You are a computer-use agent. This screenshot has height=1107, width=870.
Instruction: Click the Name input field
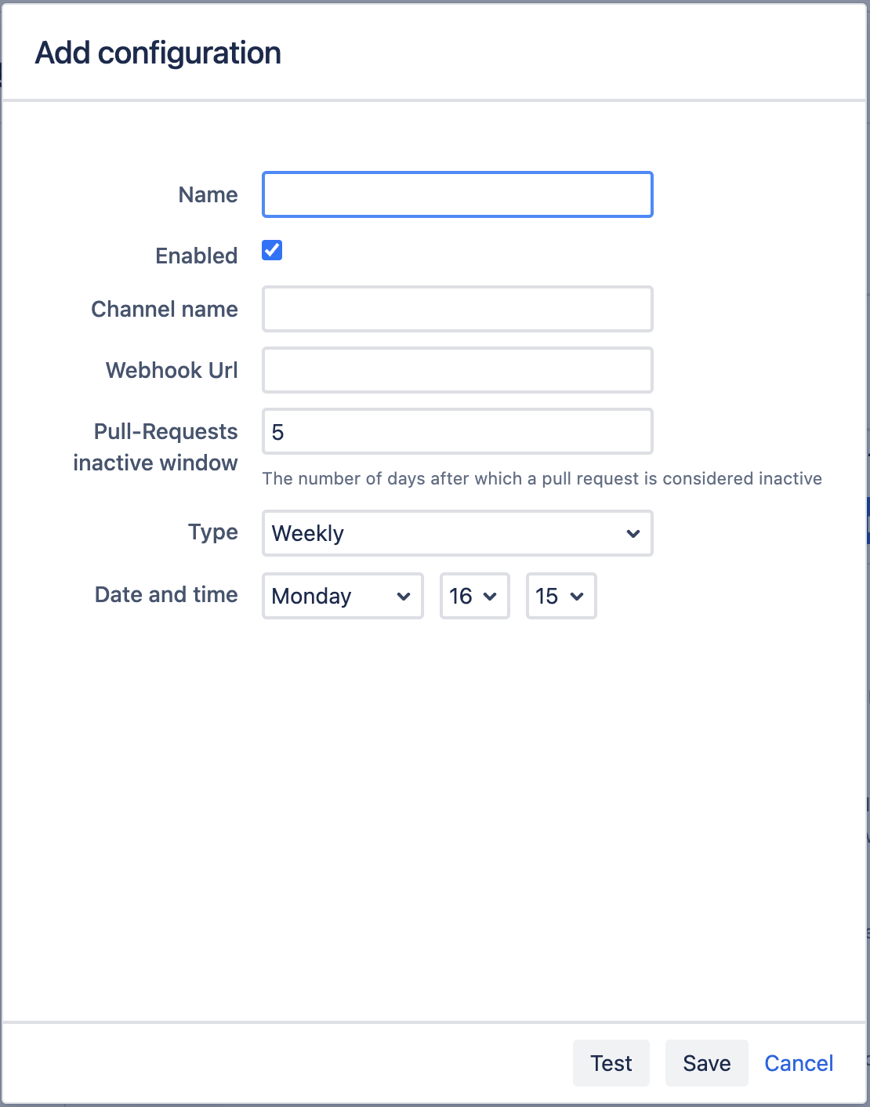tap(457, 194)
